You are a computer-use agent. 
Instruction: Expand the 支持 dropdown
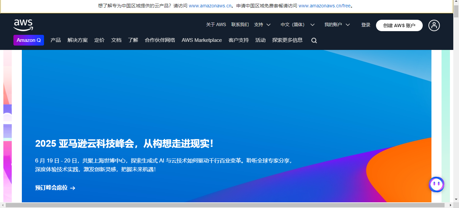[x=262, y=24]
